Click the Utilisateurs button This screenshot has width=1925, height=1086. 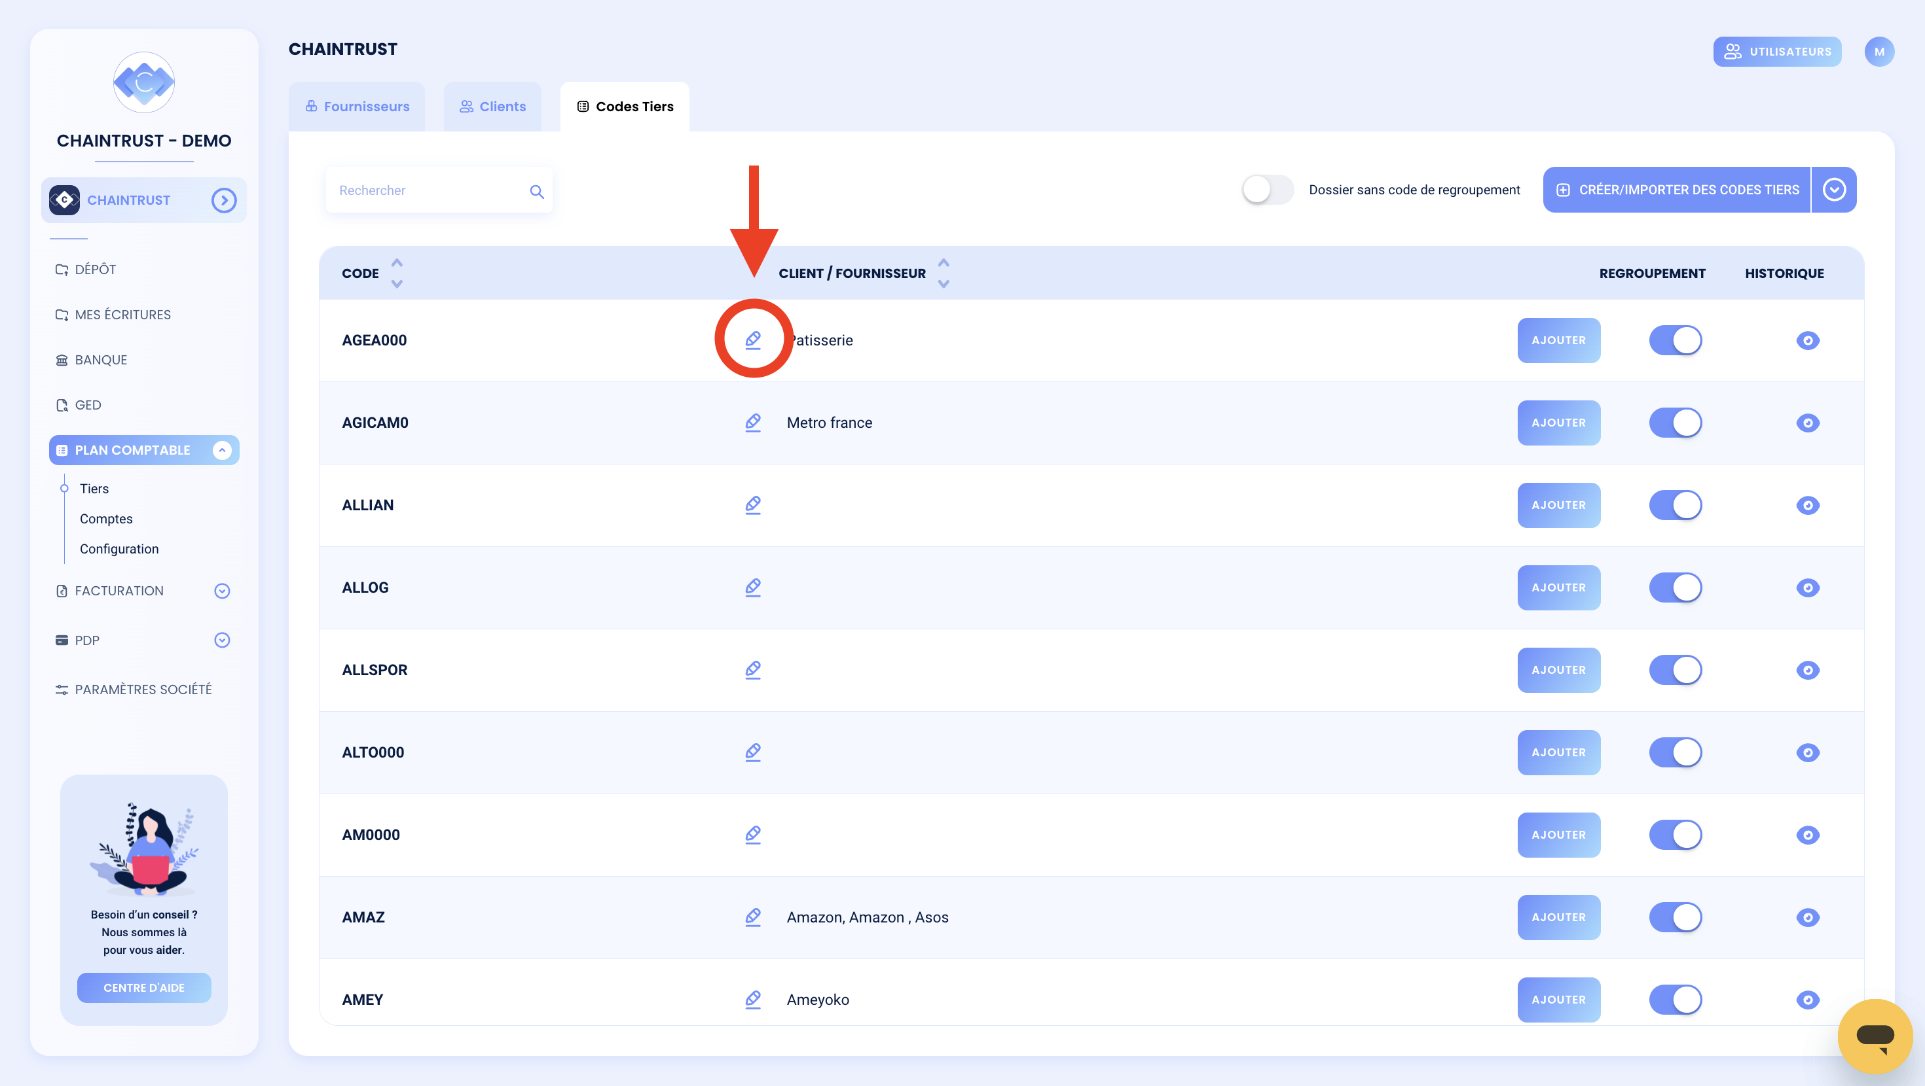[1777, 52]
